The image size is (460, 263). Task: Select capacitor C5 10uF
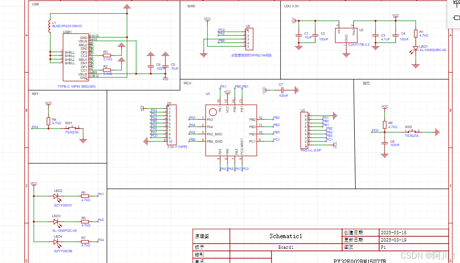(166, 66)
